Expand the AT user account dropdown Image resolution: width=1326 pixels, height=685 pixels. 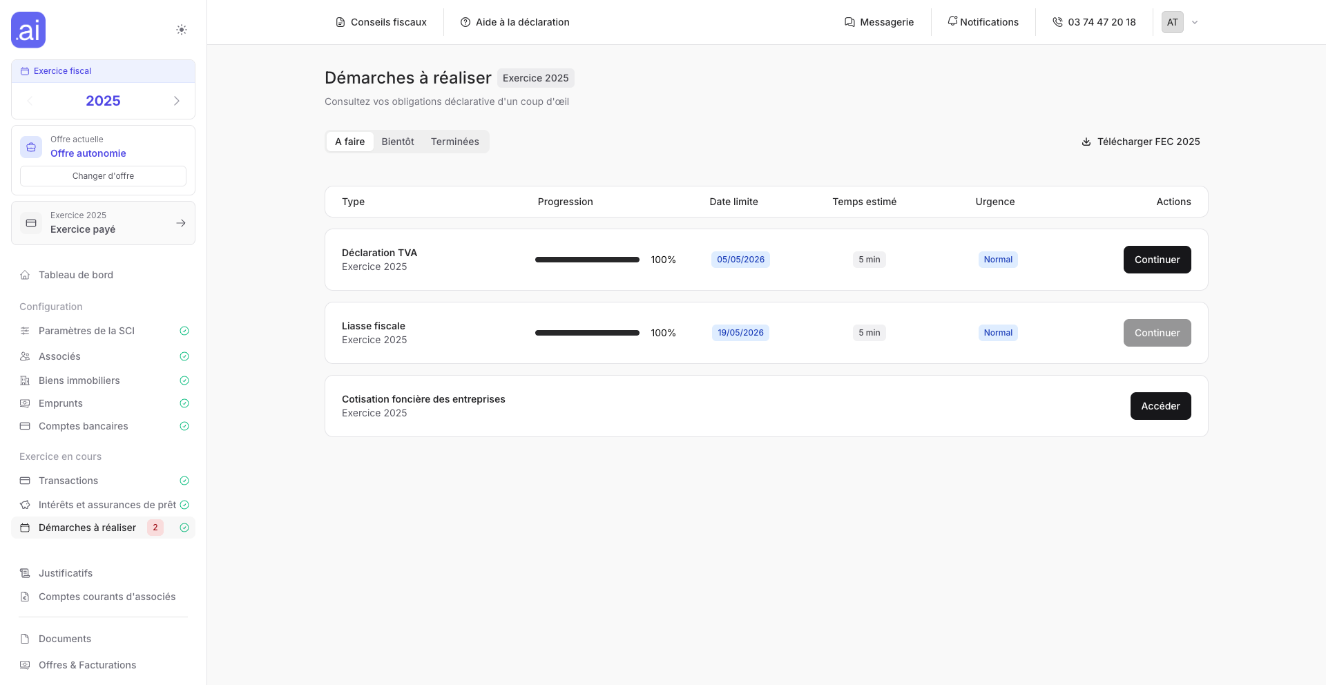1194,22
